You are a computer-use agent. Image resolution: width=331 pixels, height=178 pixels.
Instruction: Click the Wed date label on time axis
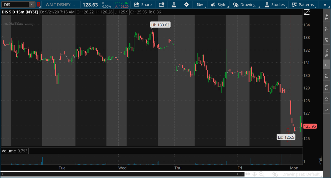pos(122,168)
